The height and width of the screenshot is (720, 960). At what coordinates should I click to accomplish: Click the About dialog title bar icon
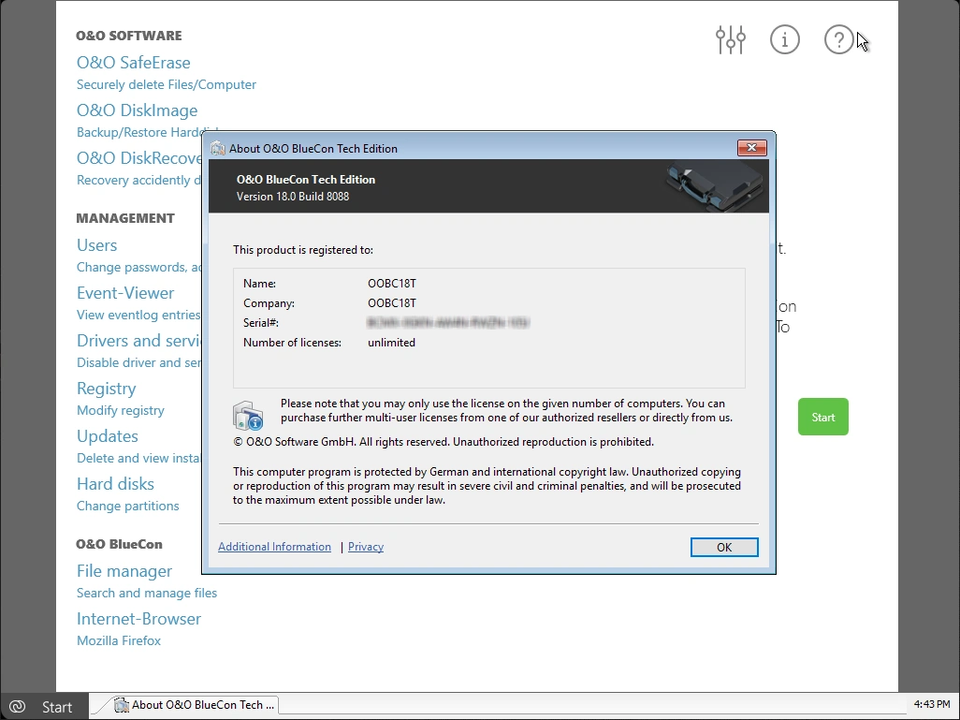click(x=218, y=148)
